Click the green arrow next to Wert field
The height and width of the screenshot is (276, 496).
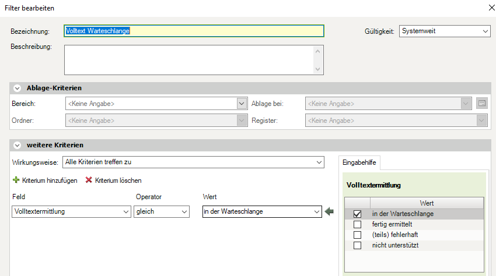[330, 211]
